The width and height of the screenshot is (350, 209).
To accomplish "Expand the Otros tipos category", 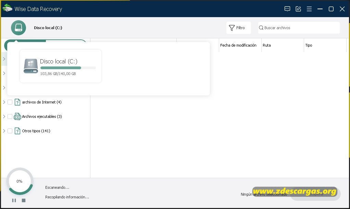I will click(x=4, y=131).
